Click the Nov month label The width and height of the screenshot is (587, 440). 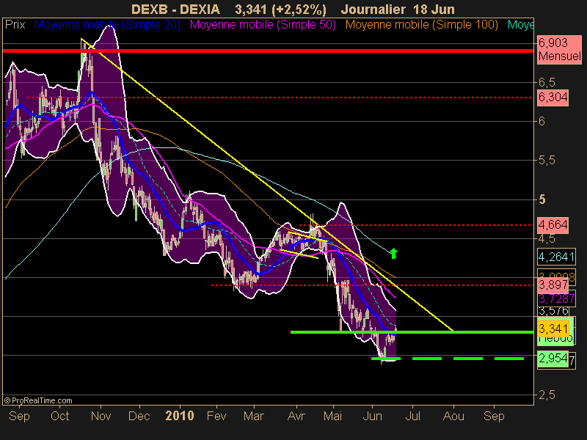[101, 416]
